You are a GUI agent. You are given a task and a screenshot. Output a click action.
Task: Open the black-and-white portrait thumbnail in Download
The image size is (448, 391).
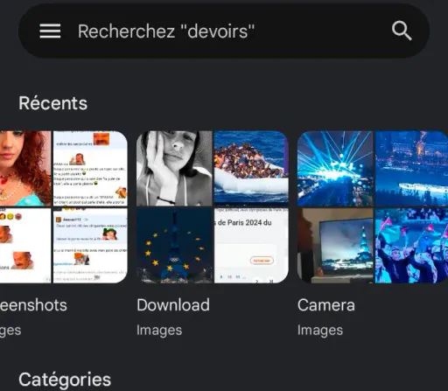[x=174, y=169]
